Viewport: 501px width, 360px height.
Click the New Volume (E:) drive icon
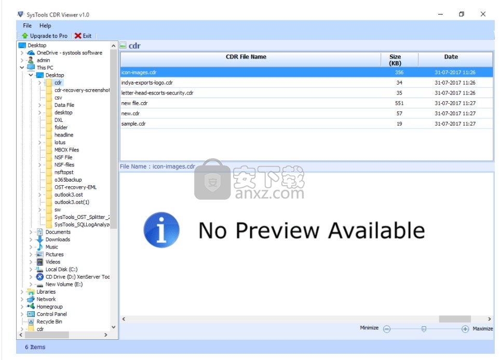tap(40, 285)
